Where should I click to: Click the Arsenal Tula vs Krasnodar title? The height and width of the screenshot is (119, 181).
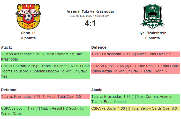[x=90, y=11]
